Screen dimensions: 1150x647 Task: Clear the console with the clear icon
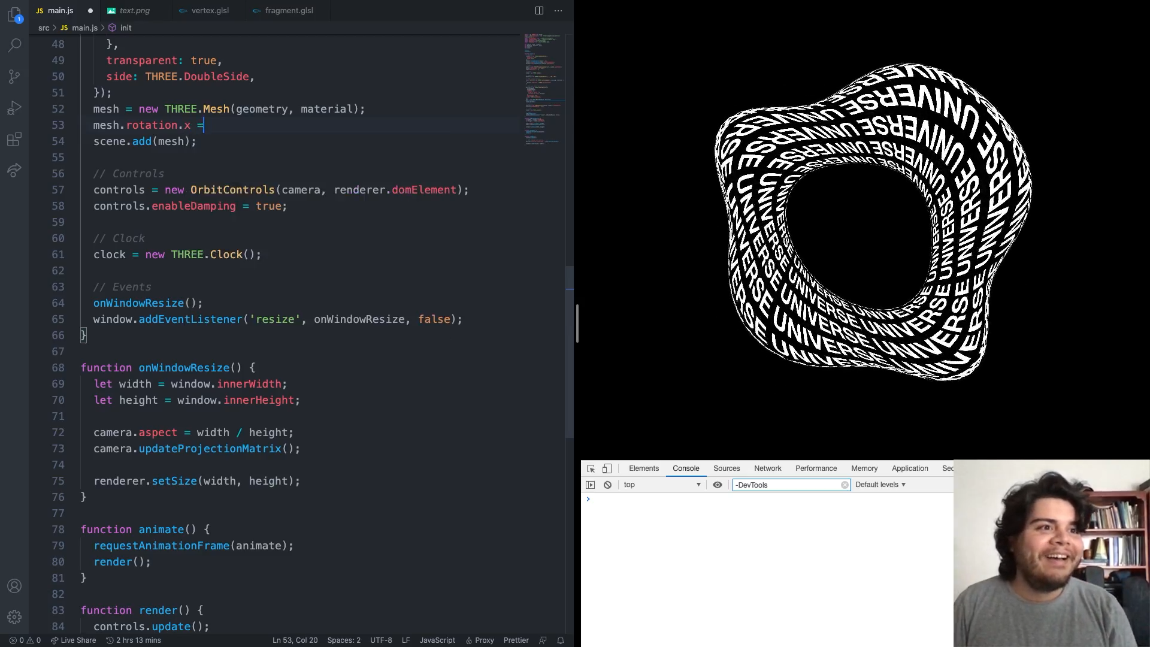[607, 485]
